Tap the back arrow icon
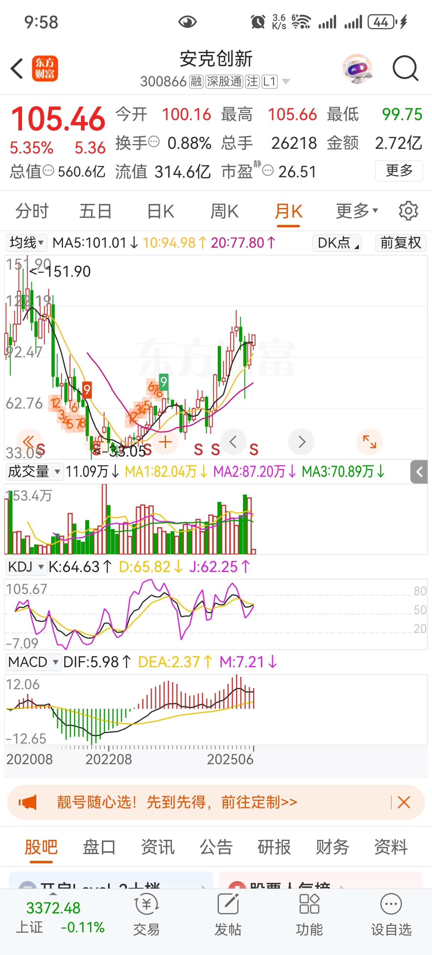 click(17, 69)
